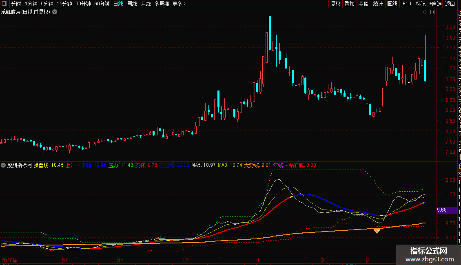The height and width of the screenshot is (265, 461).
Task: Activate the 画线 drawing tools
Action: (x=392, y=4)
